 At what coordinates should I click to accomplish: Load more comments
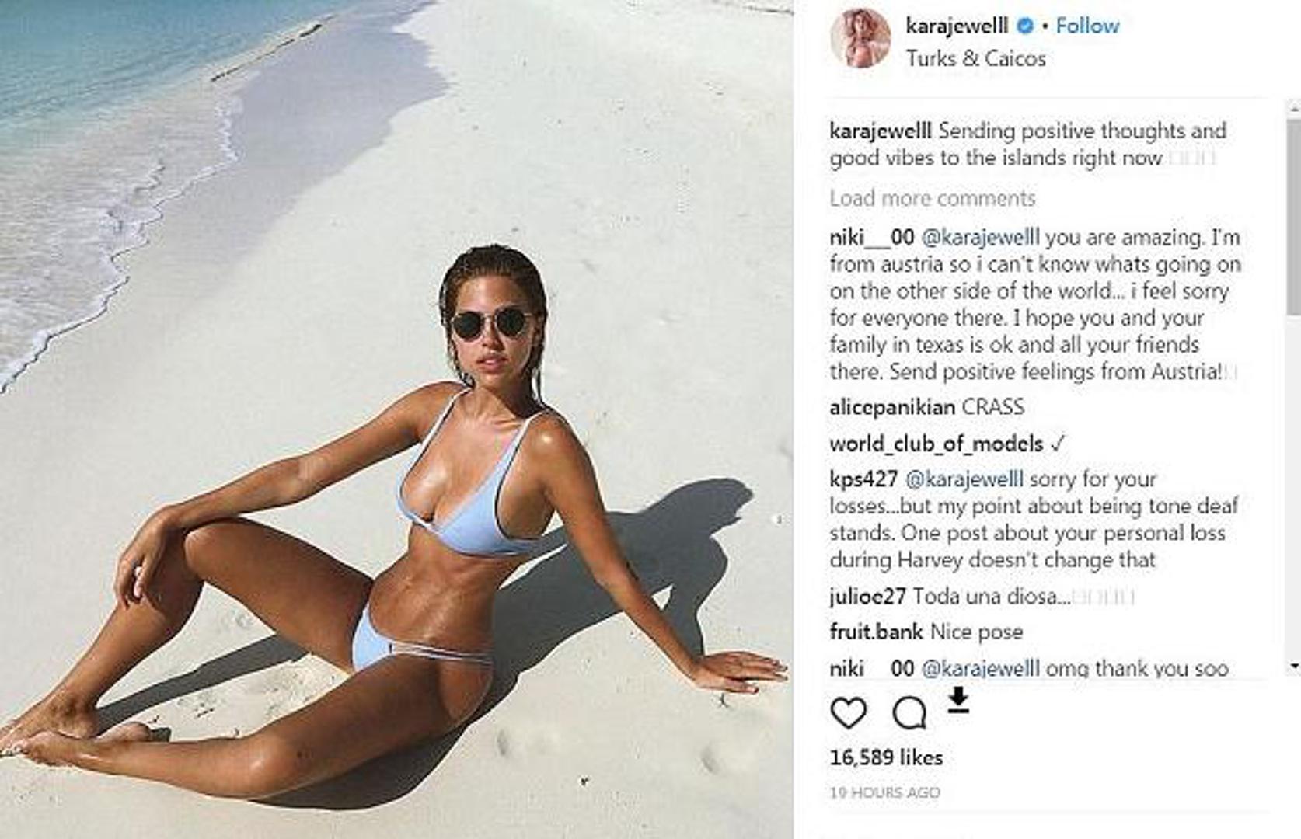[932, 198]
